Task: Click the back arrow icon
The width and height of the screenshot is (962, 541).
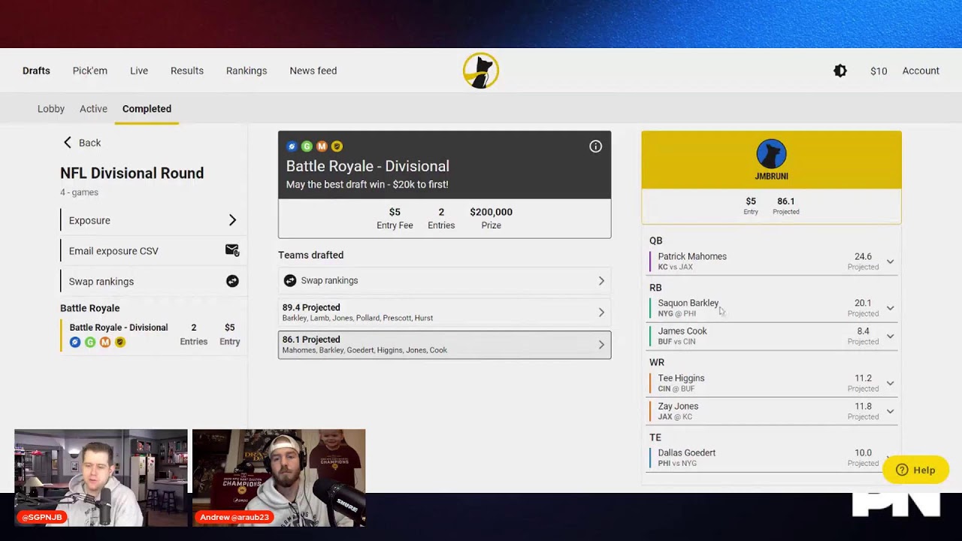Action: pos(68,143)
